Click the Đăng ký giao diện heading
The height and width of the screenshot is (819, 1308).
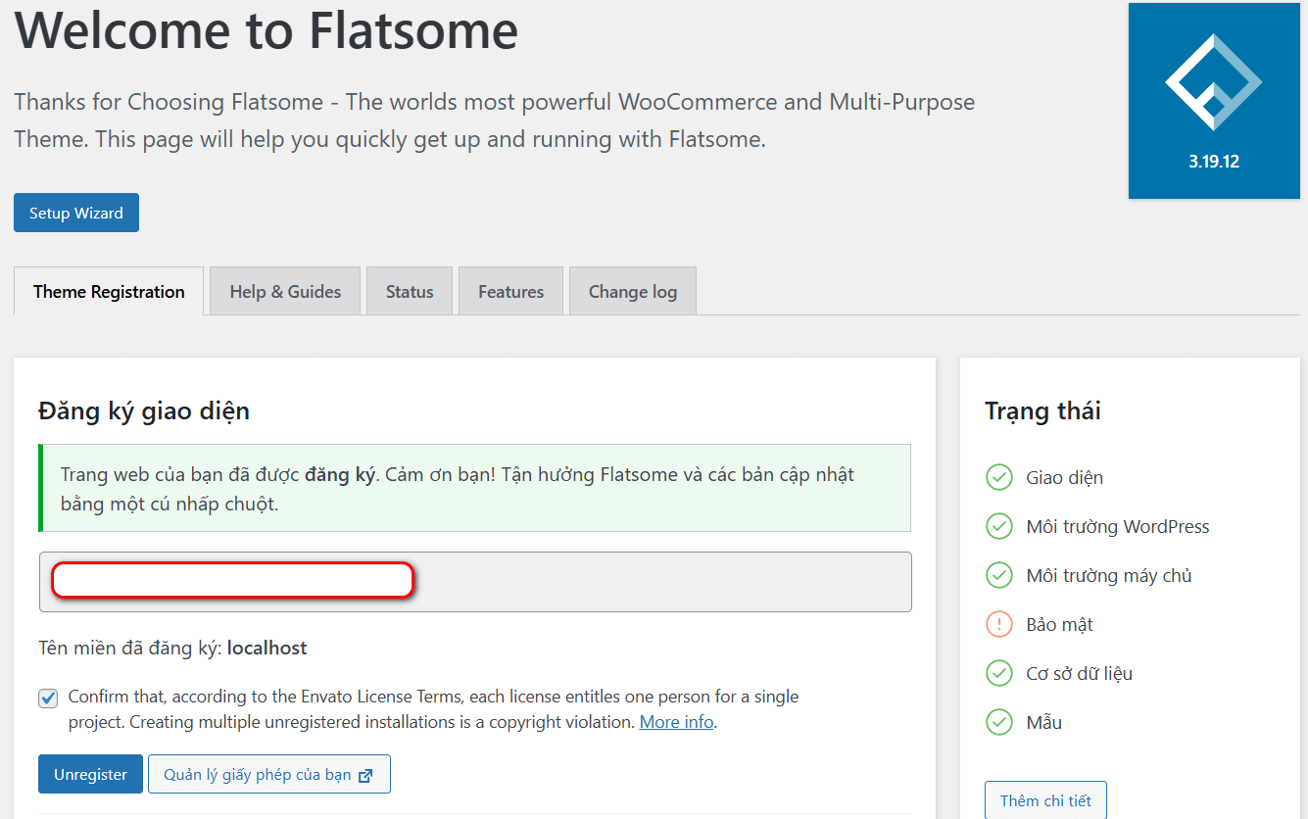(144, 410)
